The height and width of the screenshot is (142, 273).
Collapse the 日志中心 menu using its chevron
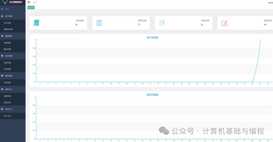point(22,109)
